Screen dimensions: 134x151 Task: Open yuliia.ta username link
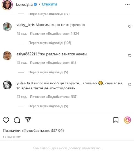(23, 83)
